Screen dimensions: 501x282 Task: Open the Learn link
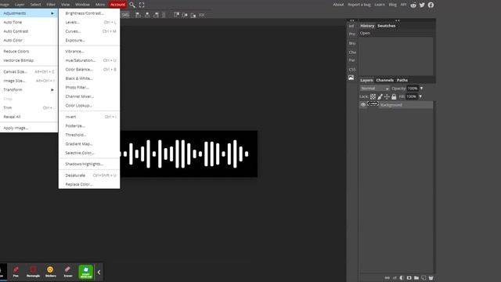click(x=380, y=5)
